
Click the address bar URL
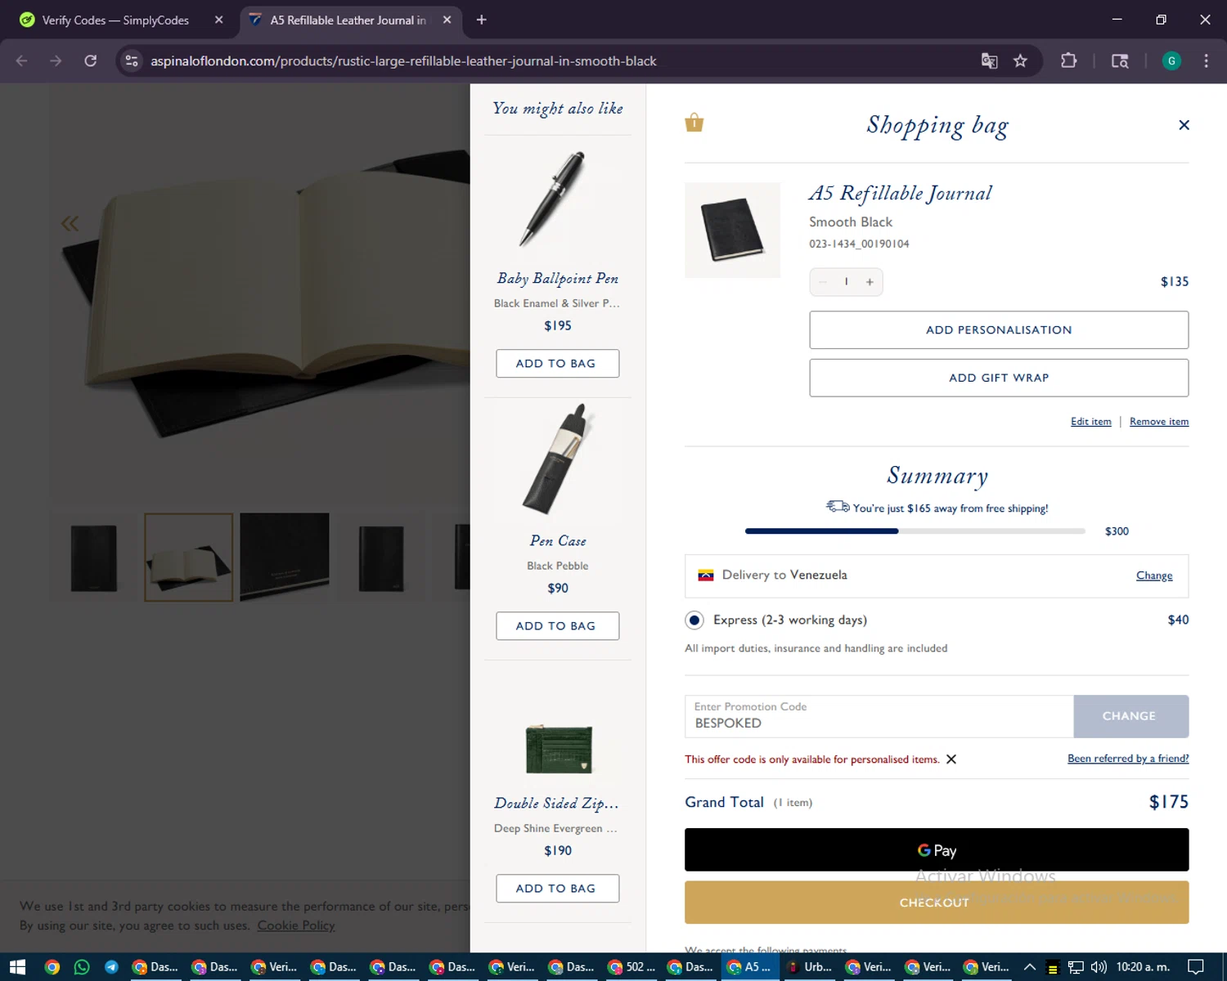(x=403, y=61)
